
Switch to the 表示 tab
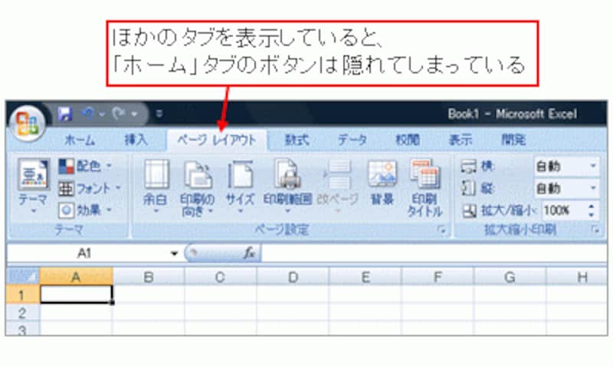(461, 140)
